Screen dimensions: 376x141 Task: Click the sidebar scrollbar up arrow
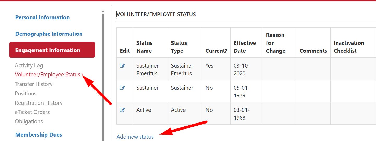coord(103,11)
